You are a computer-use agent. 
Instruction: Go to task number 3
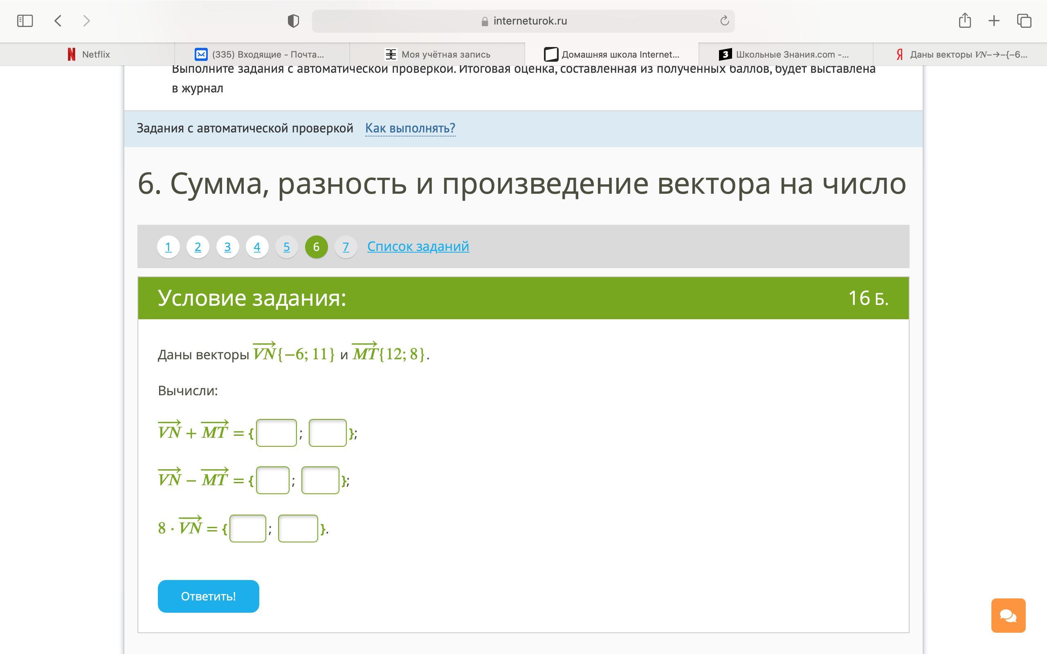(227, 247)
